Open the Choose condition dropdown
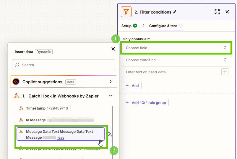The width and height of the screenshot is (237, 159). click(x=176, y=60)
